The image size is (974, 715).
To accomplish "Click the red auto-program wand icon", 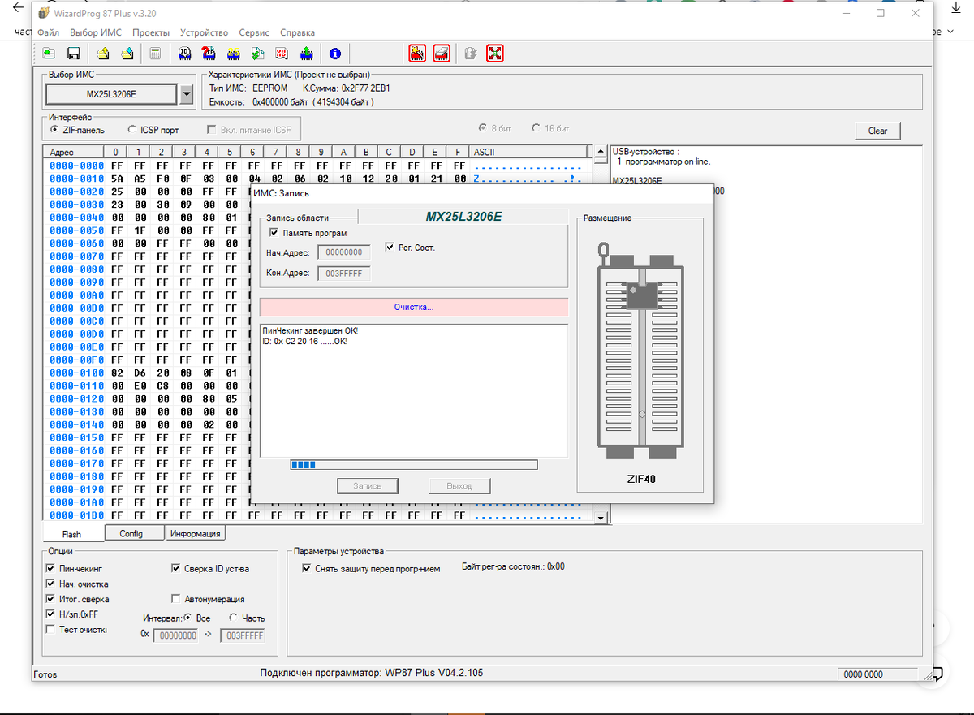I will pos(417,54).
